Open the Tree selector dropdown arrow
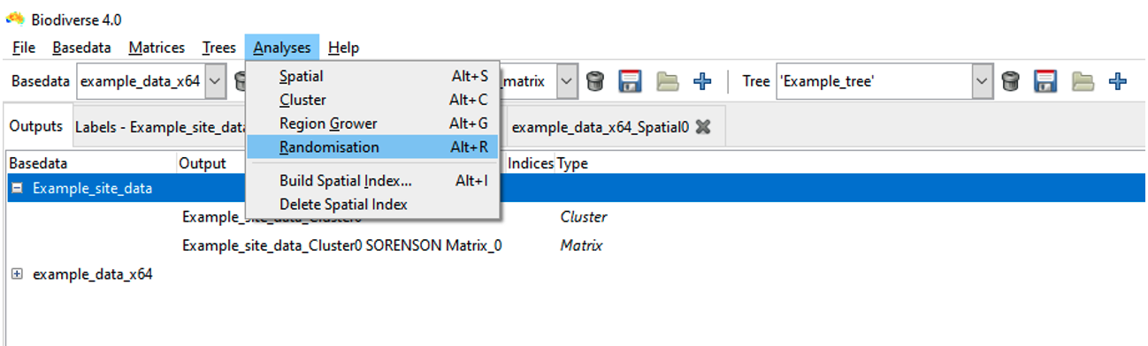 point(983,81)
